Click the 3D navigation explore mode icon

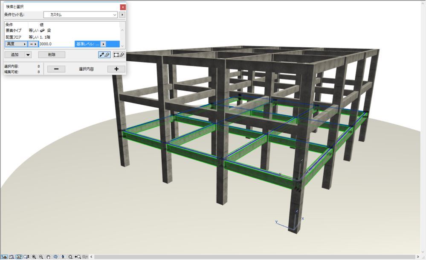point(4,257)
